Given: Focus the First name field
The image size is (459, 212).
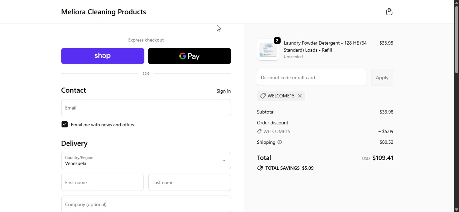Looking at the screenshot, I should point(102,182).
